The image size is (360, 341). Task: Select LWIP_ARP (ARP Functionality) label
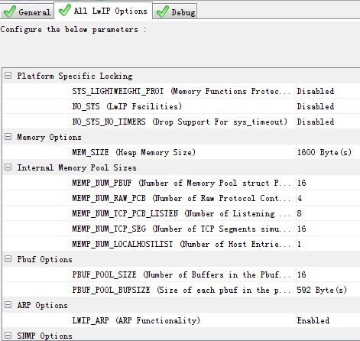click(x=136, y=320)
